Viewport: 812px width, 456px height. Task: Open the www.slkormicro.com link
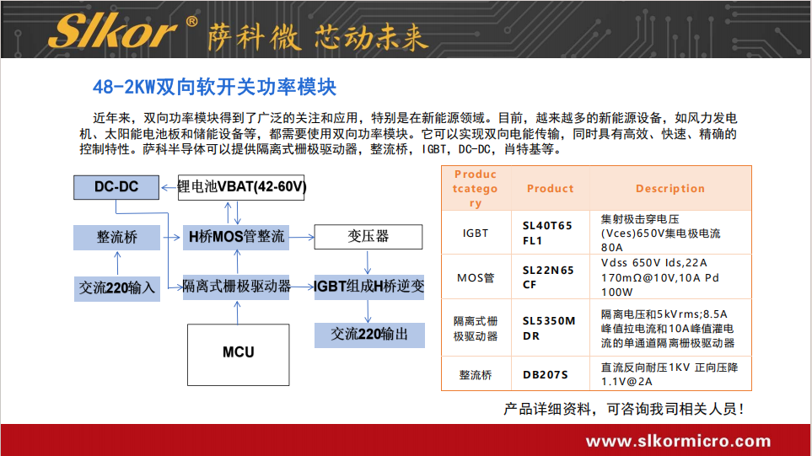(x=679, y=441)
